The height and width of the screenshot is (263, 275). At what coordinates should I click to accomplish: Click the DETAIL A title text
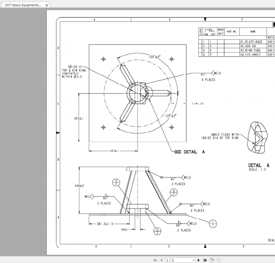[x=258, y=165]
